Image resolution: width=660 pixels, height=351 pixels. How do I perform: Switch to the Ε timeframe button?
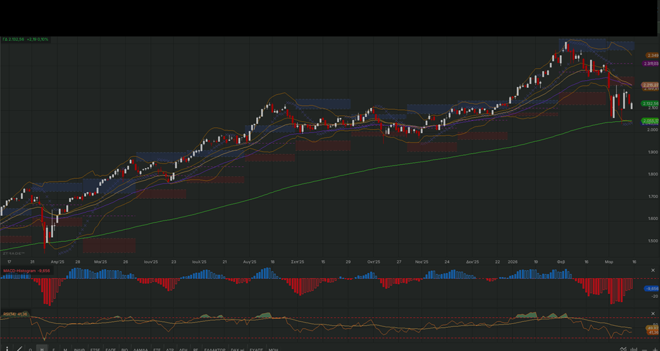click(54, 349)
